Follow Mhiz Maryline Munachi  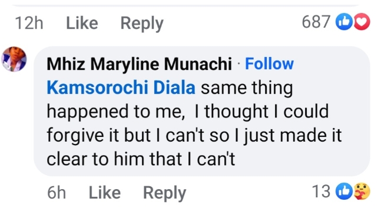click(269, 63)
